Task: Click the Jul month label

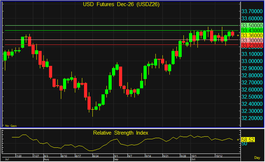Action: click(7, 159)
